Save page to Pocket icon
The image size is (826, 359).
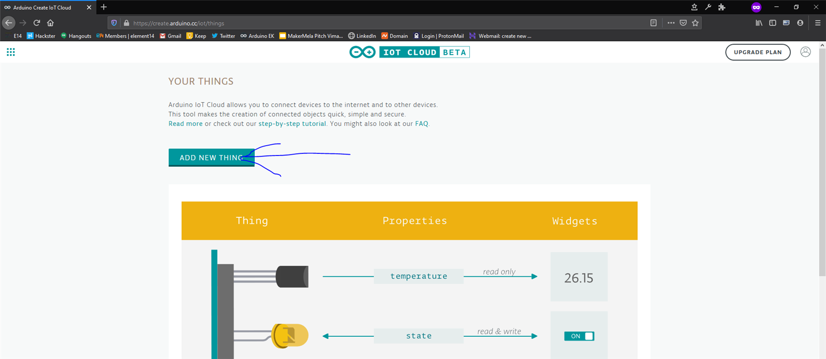pyautogui.click(x=683, y=23)
